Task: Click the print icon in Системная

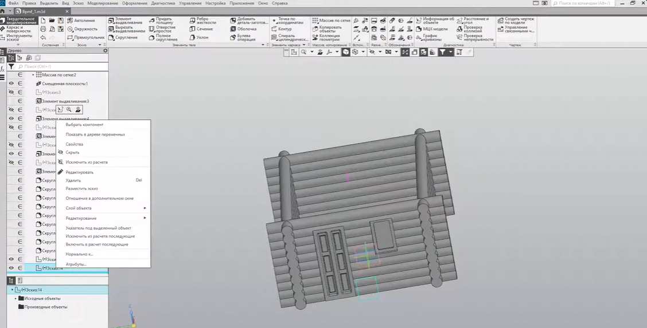Action: (x=43, y=29)
